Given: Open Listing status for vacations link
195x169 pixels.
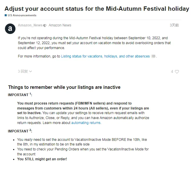Looking at the screenshot, I should pos(105,56).
